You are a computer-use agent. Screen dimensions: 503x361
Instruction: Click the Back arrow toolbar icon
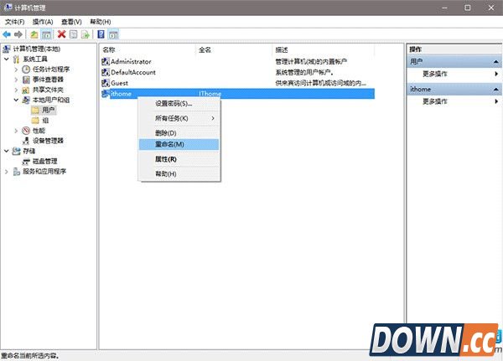(x=7, y=34)
